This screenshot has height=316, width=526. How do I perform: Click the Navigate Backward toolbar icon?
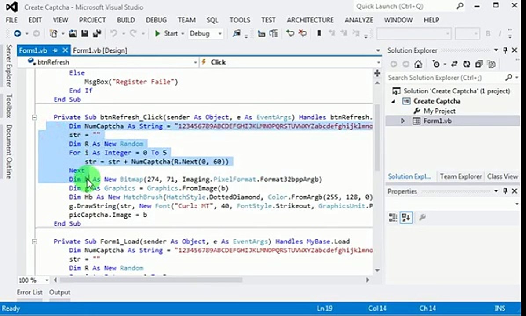pos(17,33)
